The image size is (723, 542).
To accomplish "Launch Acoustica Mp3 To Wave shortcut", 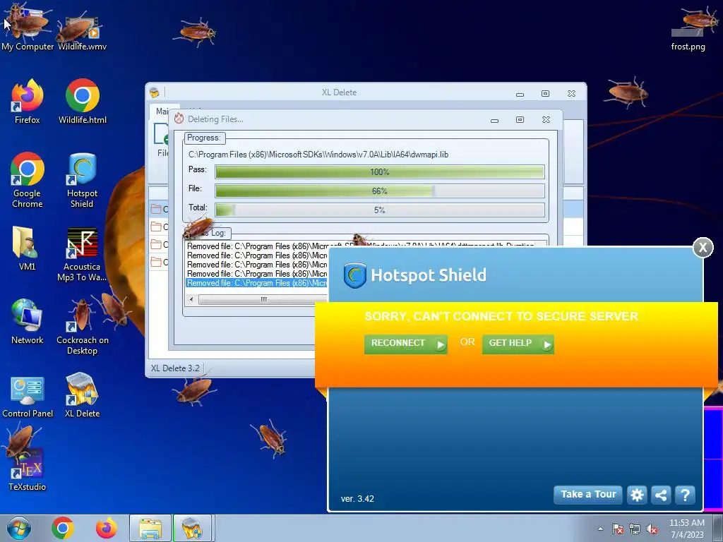I will pyautogui.click(x=82, y=254).
